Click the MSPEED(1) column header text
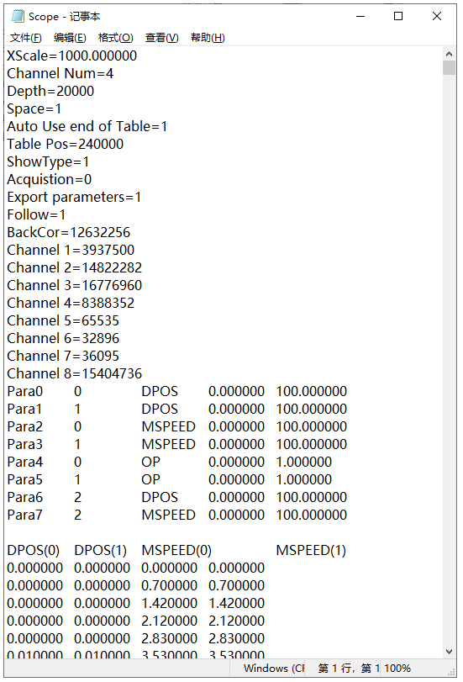 point(311,550)
